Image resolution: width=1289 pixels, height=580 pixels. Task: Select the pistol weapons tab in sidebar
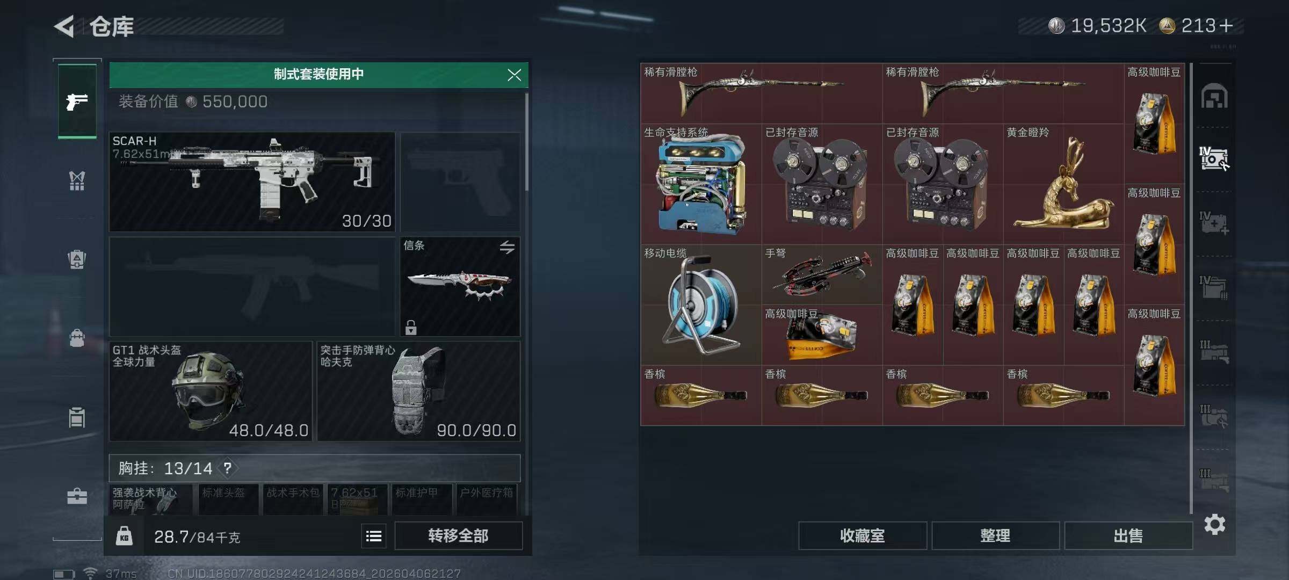(77, 101)
